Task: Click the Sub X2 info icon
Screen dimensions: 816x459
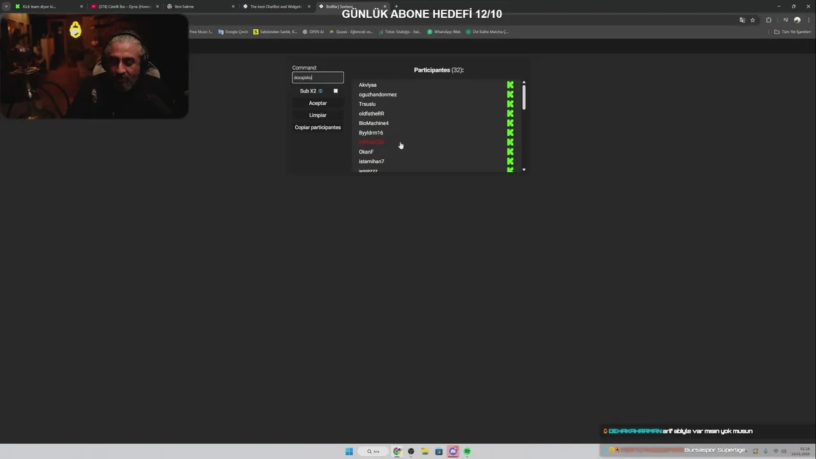Action: pos(320,91)
